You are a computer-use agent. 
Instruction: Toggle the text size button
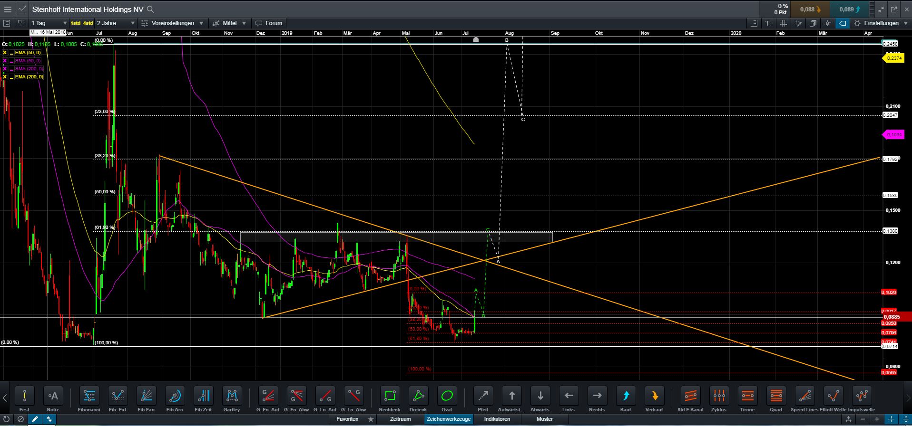(769, 23)
